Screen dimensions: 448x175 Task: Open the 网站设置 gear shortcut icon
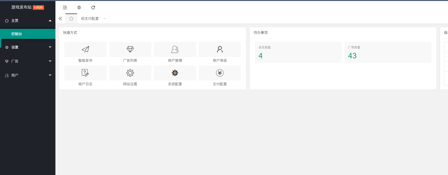pos(130,73)
